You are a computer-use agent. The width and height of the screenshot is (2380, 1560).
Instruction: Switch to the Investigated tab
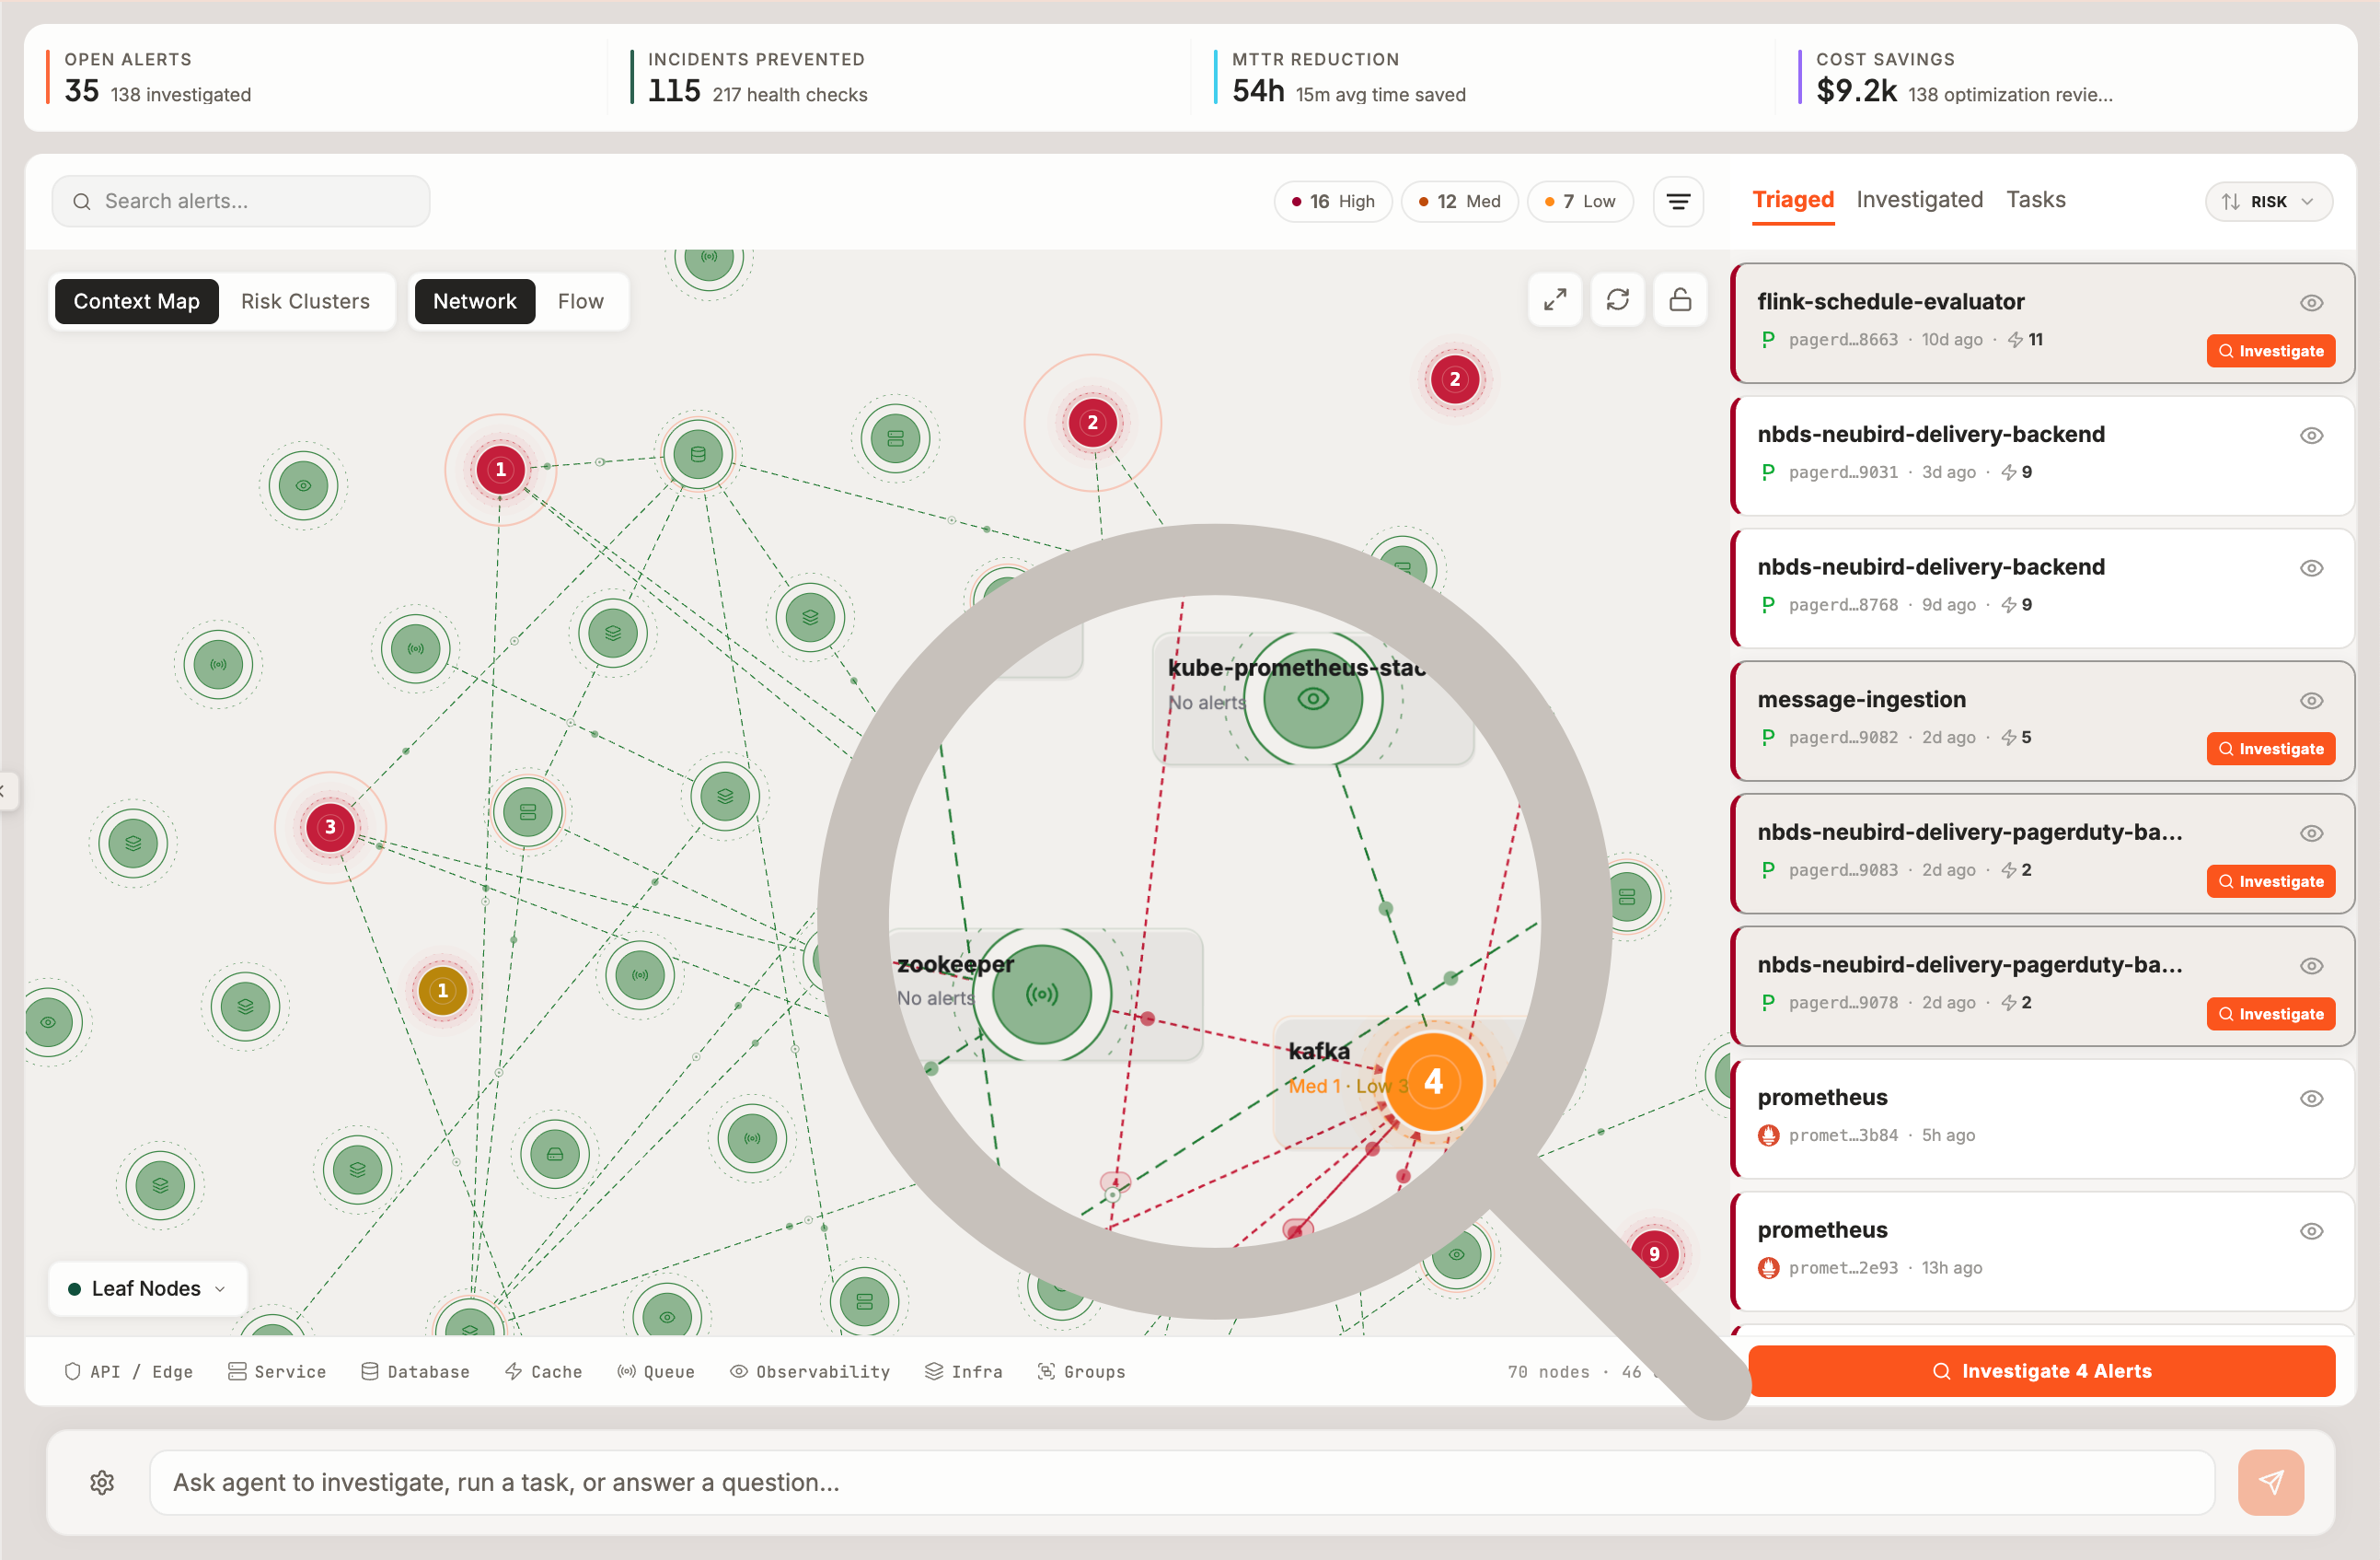pyautogui.click(x=1919, y=199)
